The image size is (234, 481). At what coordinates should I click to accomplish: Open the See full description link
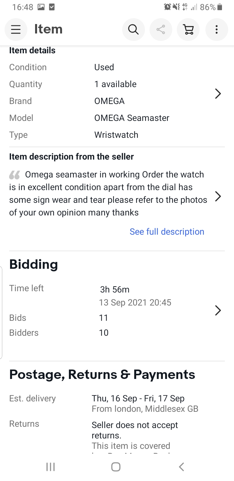coord(167,232)
